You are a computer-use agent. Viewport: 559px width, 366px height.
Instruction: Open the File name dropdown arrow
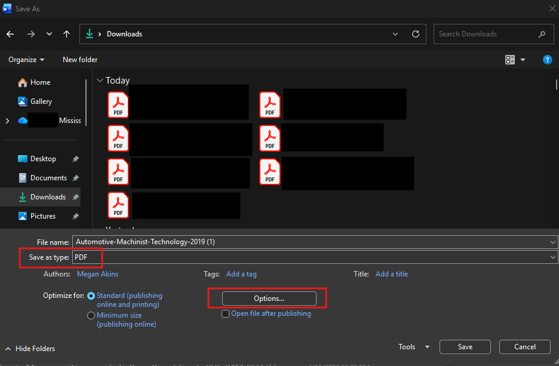(552, 242)
